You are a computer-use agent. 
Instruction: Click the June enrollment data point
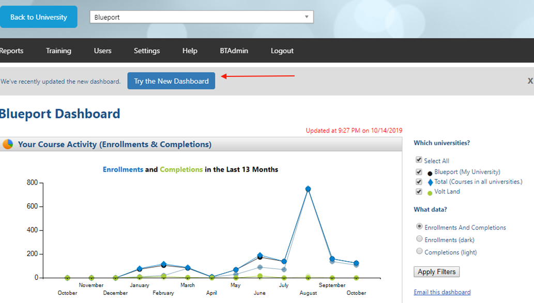[260, 255]
